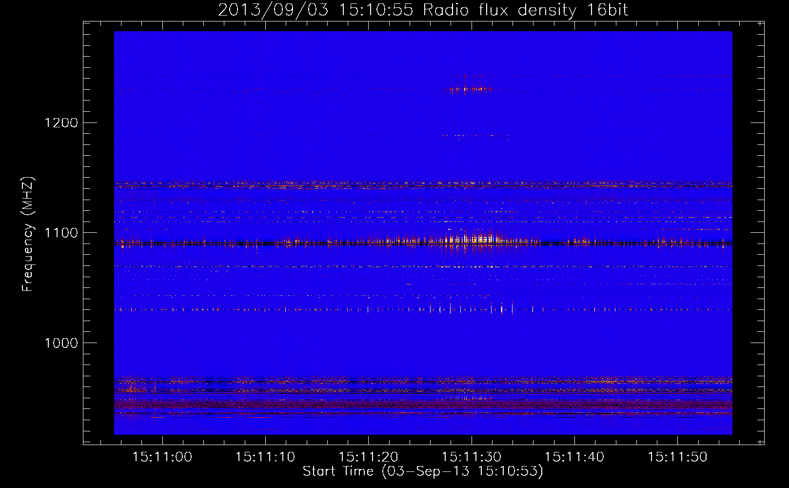Click the 15:11:50 time tick label
Image resolution: width=789 pixels, height=488 pixels.
click(x=677, y=457)
